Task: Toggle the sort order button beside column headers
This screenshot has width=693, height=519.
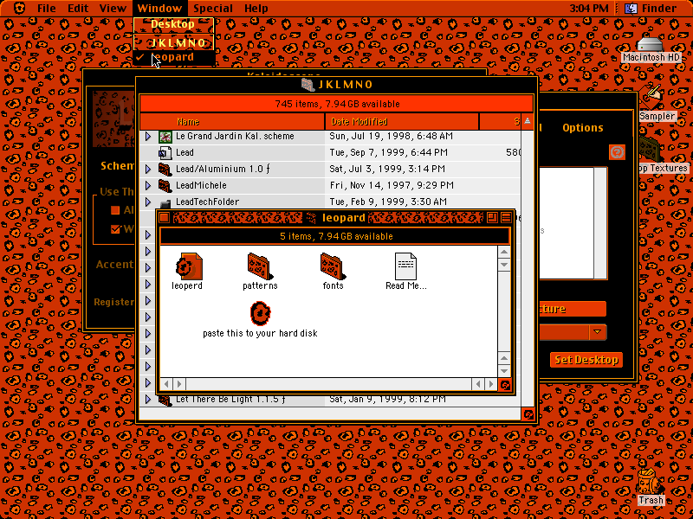Action: 528,121
